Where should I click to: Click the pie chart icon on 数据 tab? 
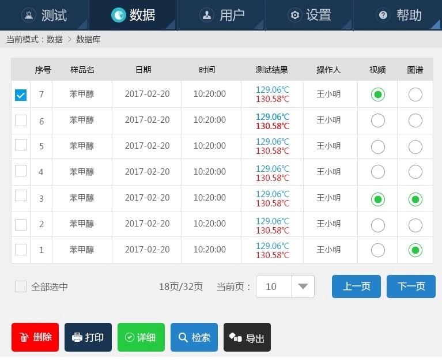[x=118, y=15]
